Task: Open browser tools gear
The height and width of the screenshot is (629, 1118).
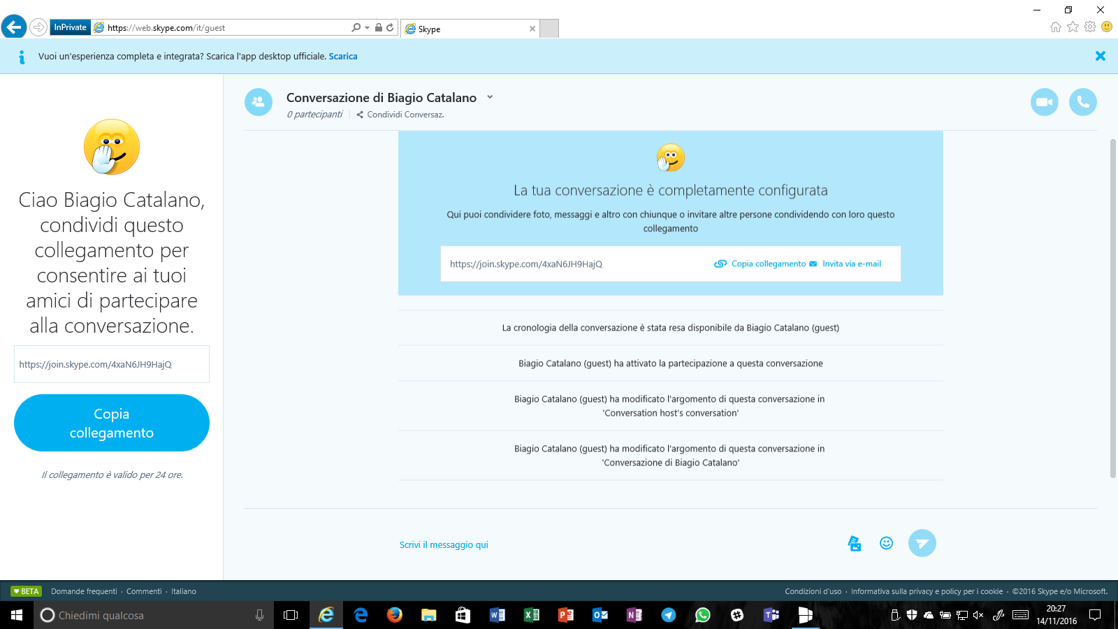Action: click(1090, 27)
